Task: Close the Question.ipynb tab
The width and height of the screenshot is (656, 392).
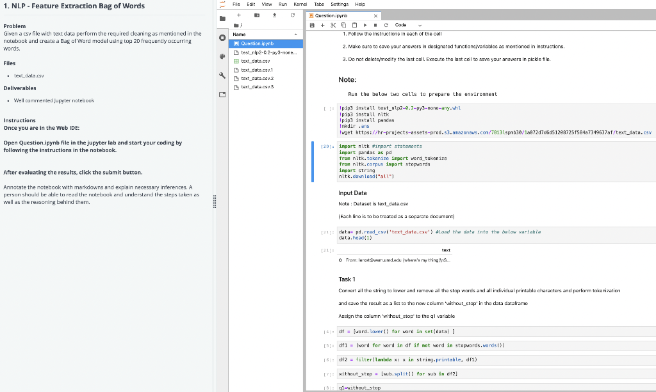Action: 375,16
